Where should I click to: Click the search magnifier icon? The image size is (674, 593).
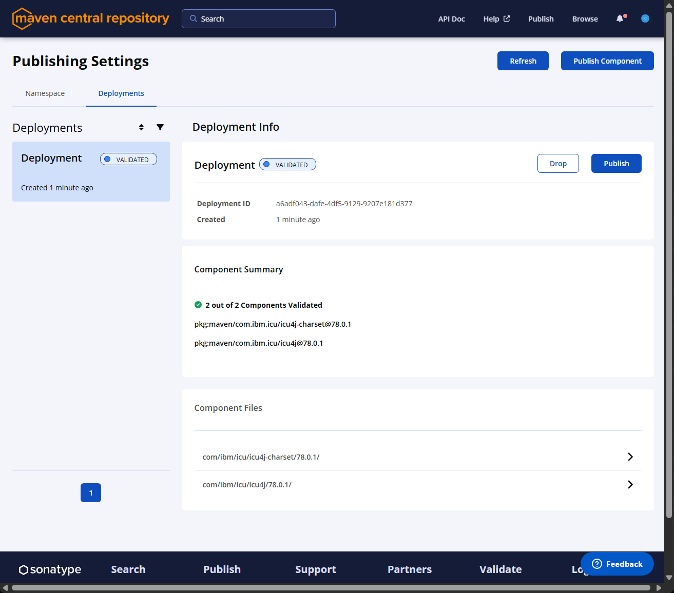194,18
